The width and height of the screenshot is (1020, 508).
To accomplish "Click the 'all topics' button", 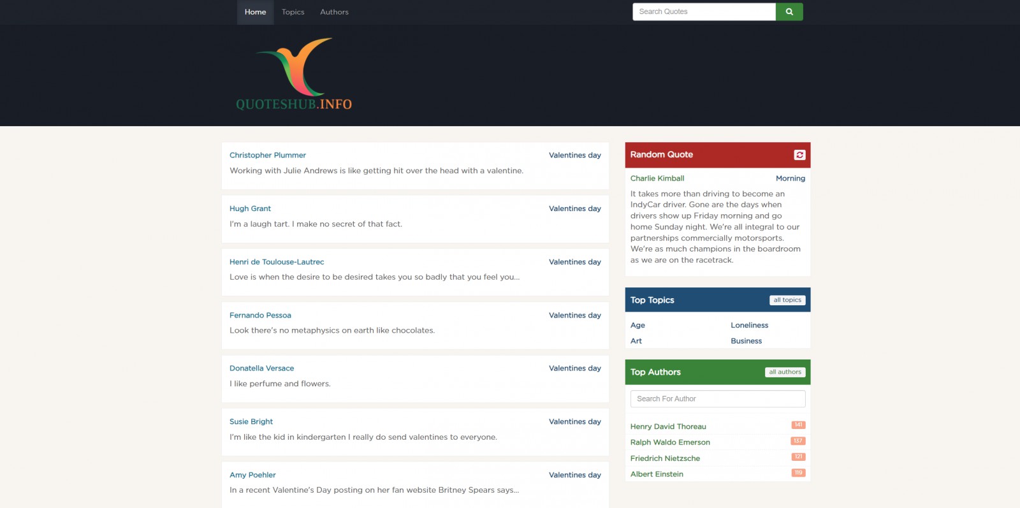I will (x=787, y=300).
